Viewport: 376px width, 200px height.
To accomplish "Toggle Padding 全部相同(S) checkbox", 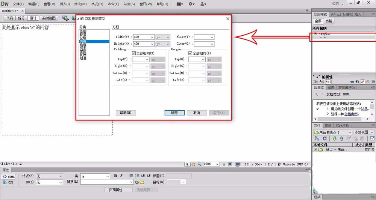I will pos(134,53).
